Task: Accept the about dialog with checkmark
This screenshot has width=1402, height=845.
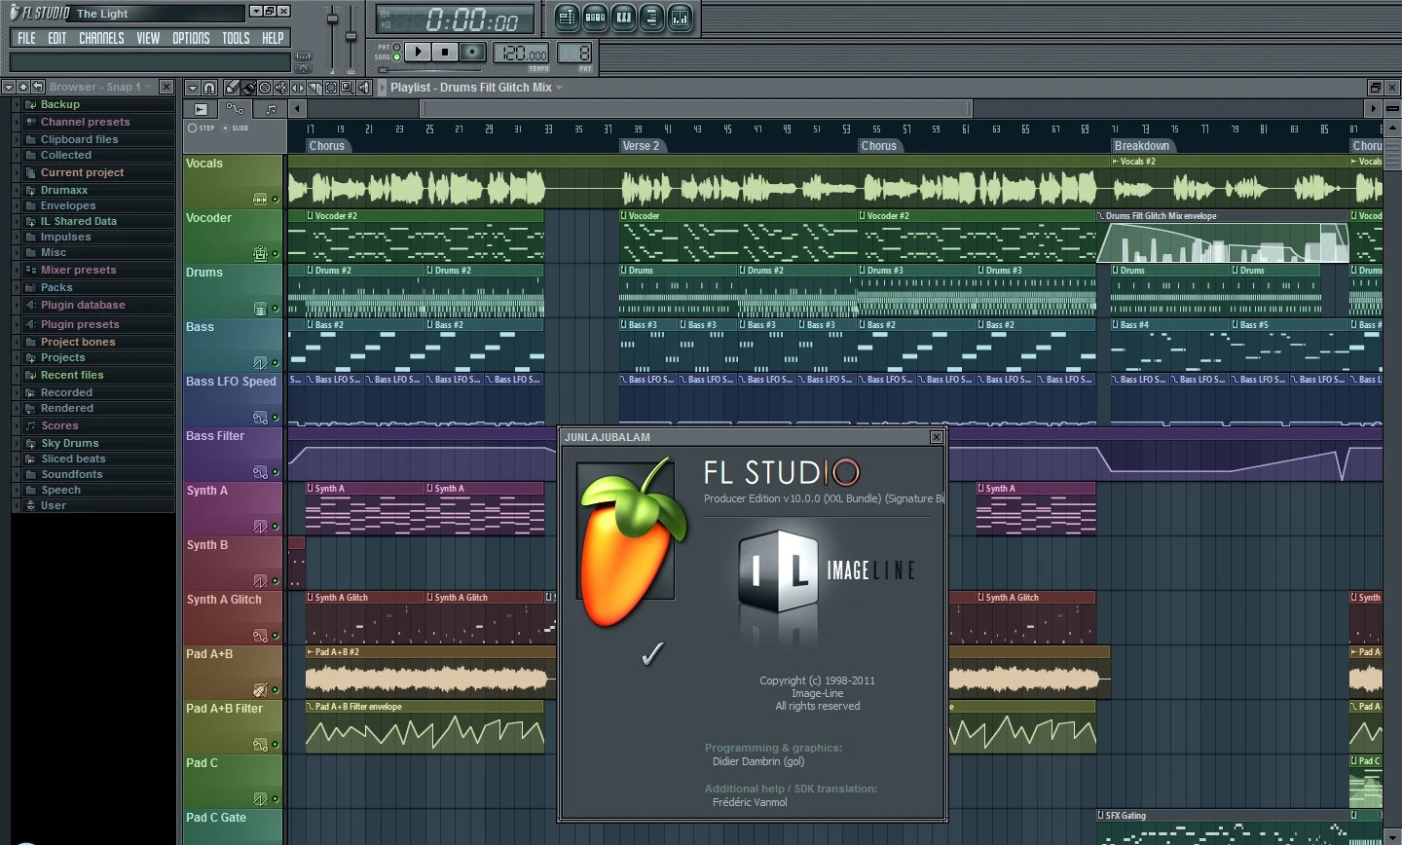Action: click(x=652, y=654)
